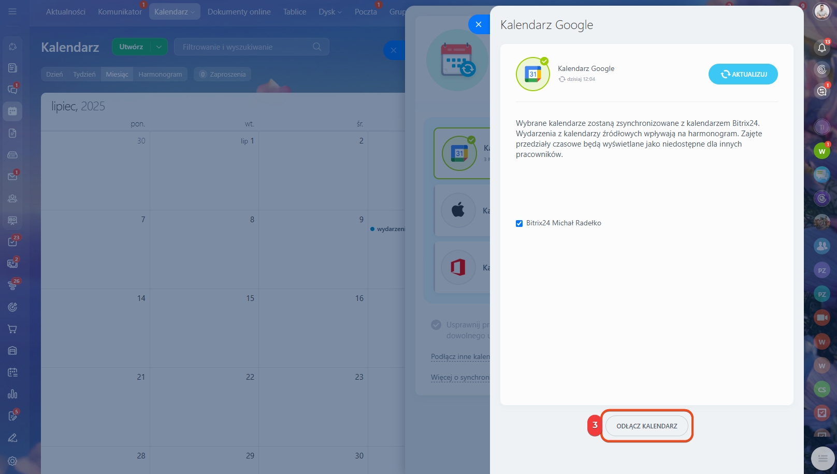Open the warehouse icon in left sidebar

(x=12, y=351)
